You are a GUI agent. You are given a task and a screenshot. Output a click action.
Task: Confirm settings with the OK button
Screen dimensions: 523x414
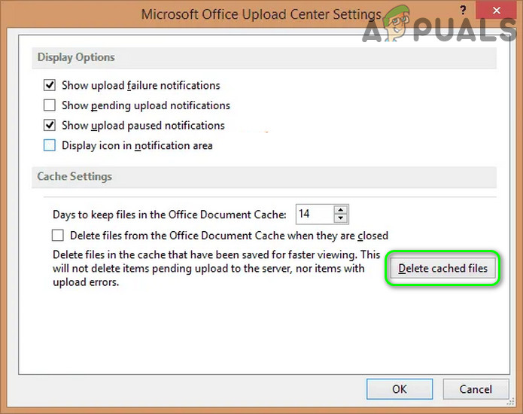pos(399,389)
